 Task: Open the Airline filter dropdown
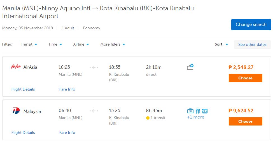click(81, 44)
